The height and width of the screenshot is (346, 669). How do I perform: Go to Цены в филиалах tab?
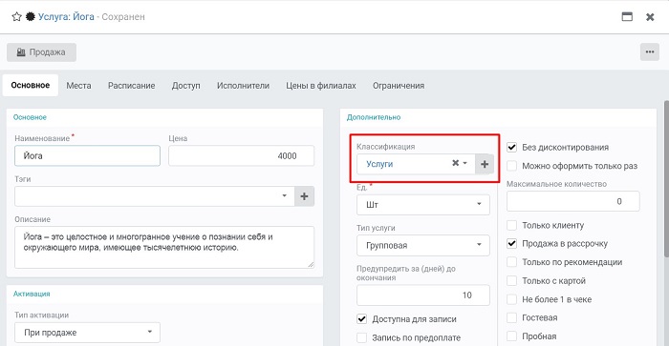pyautogui.click(x=321, y=86)
